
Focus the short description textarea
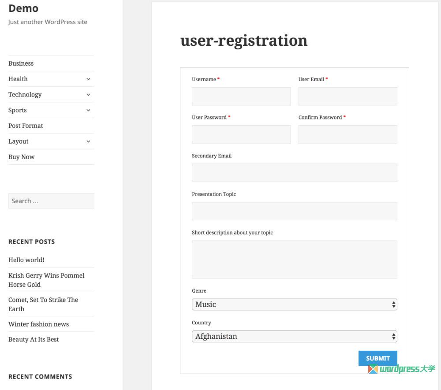tap(294, 259)
